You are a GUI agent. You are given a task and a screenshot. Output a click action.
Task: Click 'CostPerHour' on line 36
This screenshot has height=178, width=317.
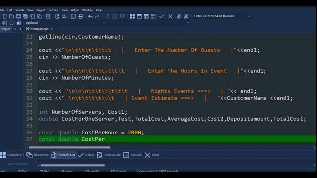(100, 133)
